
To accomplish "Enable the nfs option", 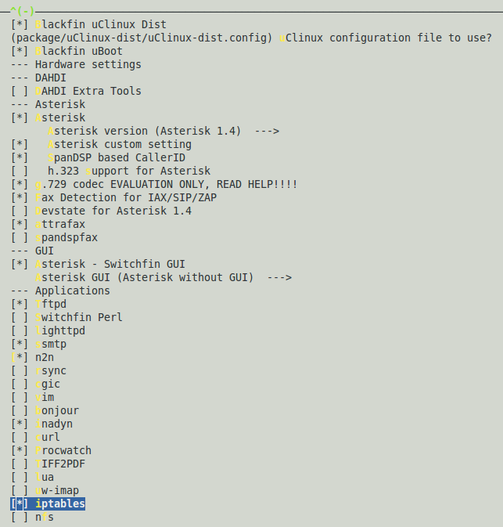I will 20,518.
